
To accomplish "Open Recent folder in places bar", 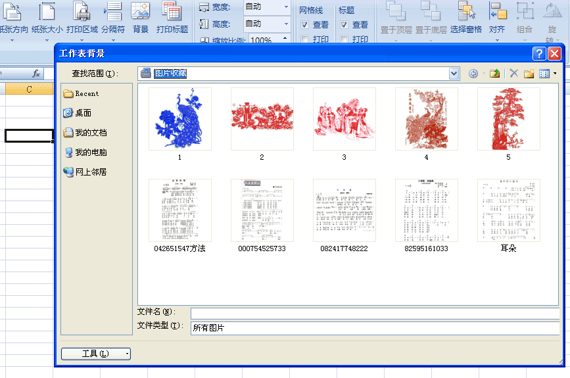I will (x=81, y=94).
